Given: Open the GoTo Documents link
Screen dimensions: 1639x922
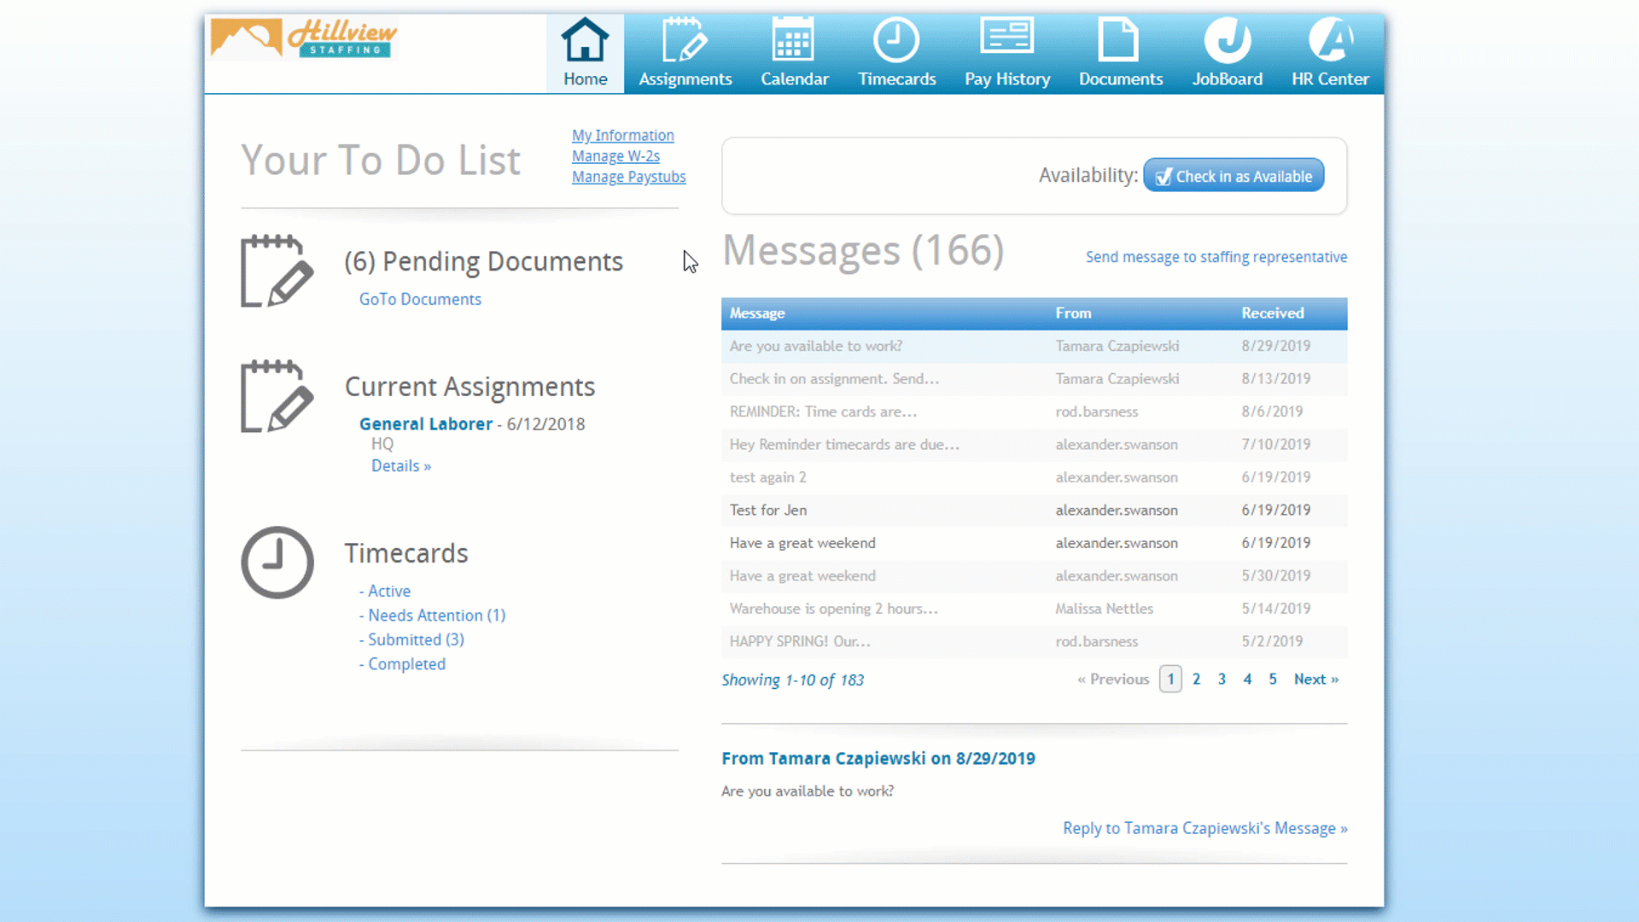Looking at the screenshot, I should click(x=420, y=300).
